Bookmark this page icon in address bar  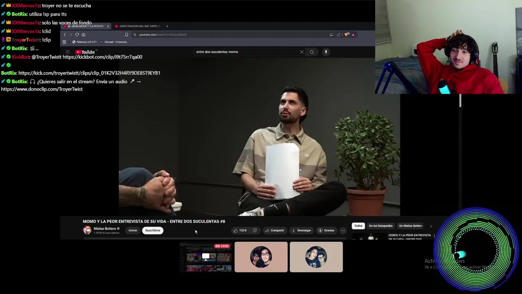coord(126,35)
